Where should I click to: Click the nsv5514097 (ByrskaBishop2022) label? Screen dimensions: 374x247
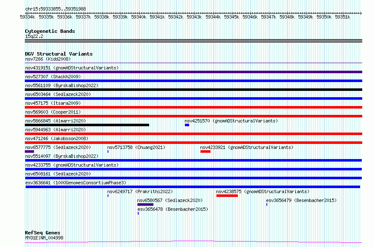tap(62, 156)
